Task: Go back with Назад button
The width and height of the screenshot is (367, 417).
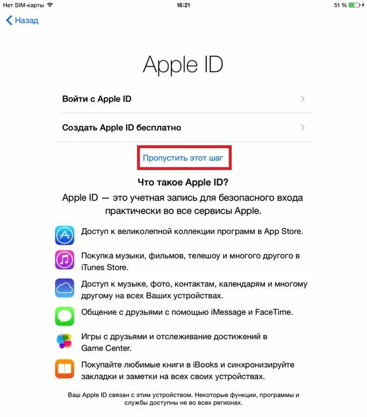Action: point(22,20)
